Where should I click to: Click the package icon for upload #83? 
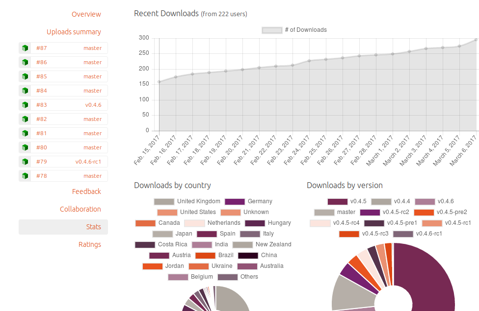[25, 105]
